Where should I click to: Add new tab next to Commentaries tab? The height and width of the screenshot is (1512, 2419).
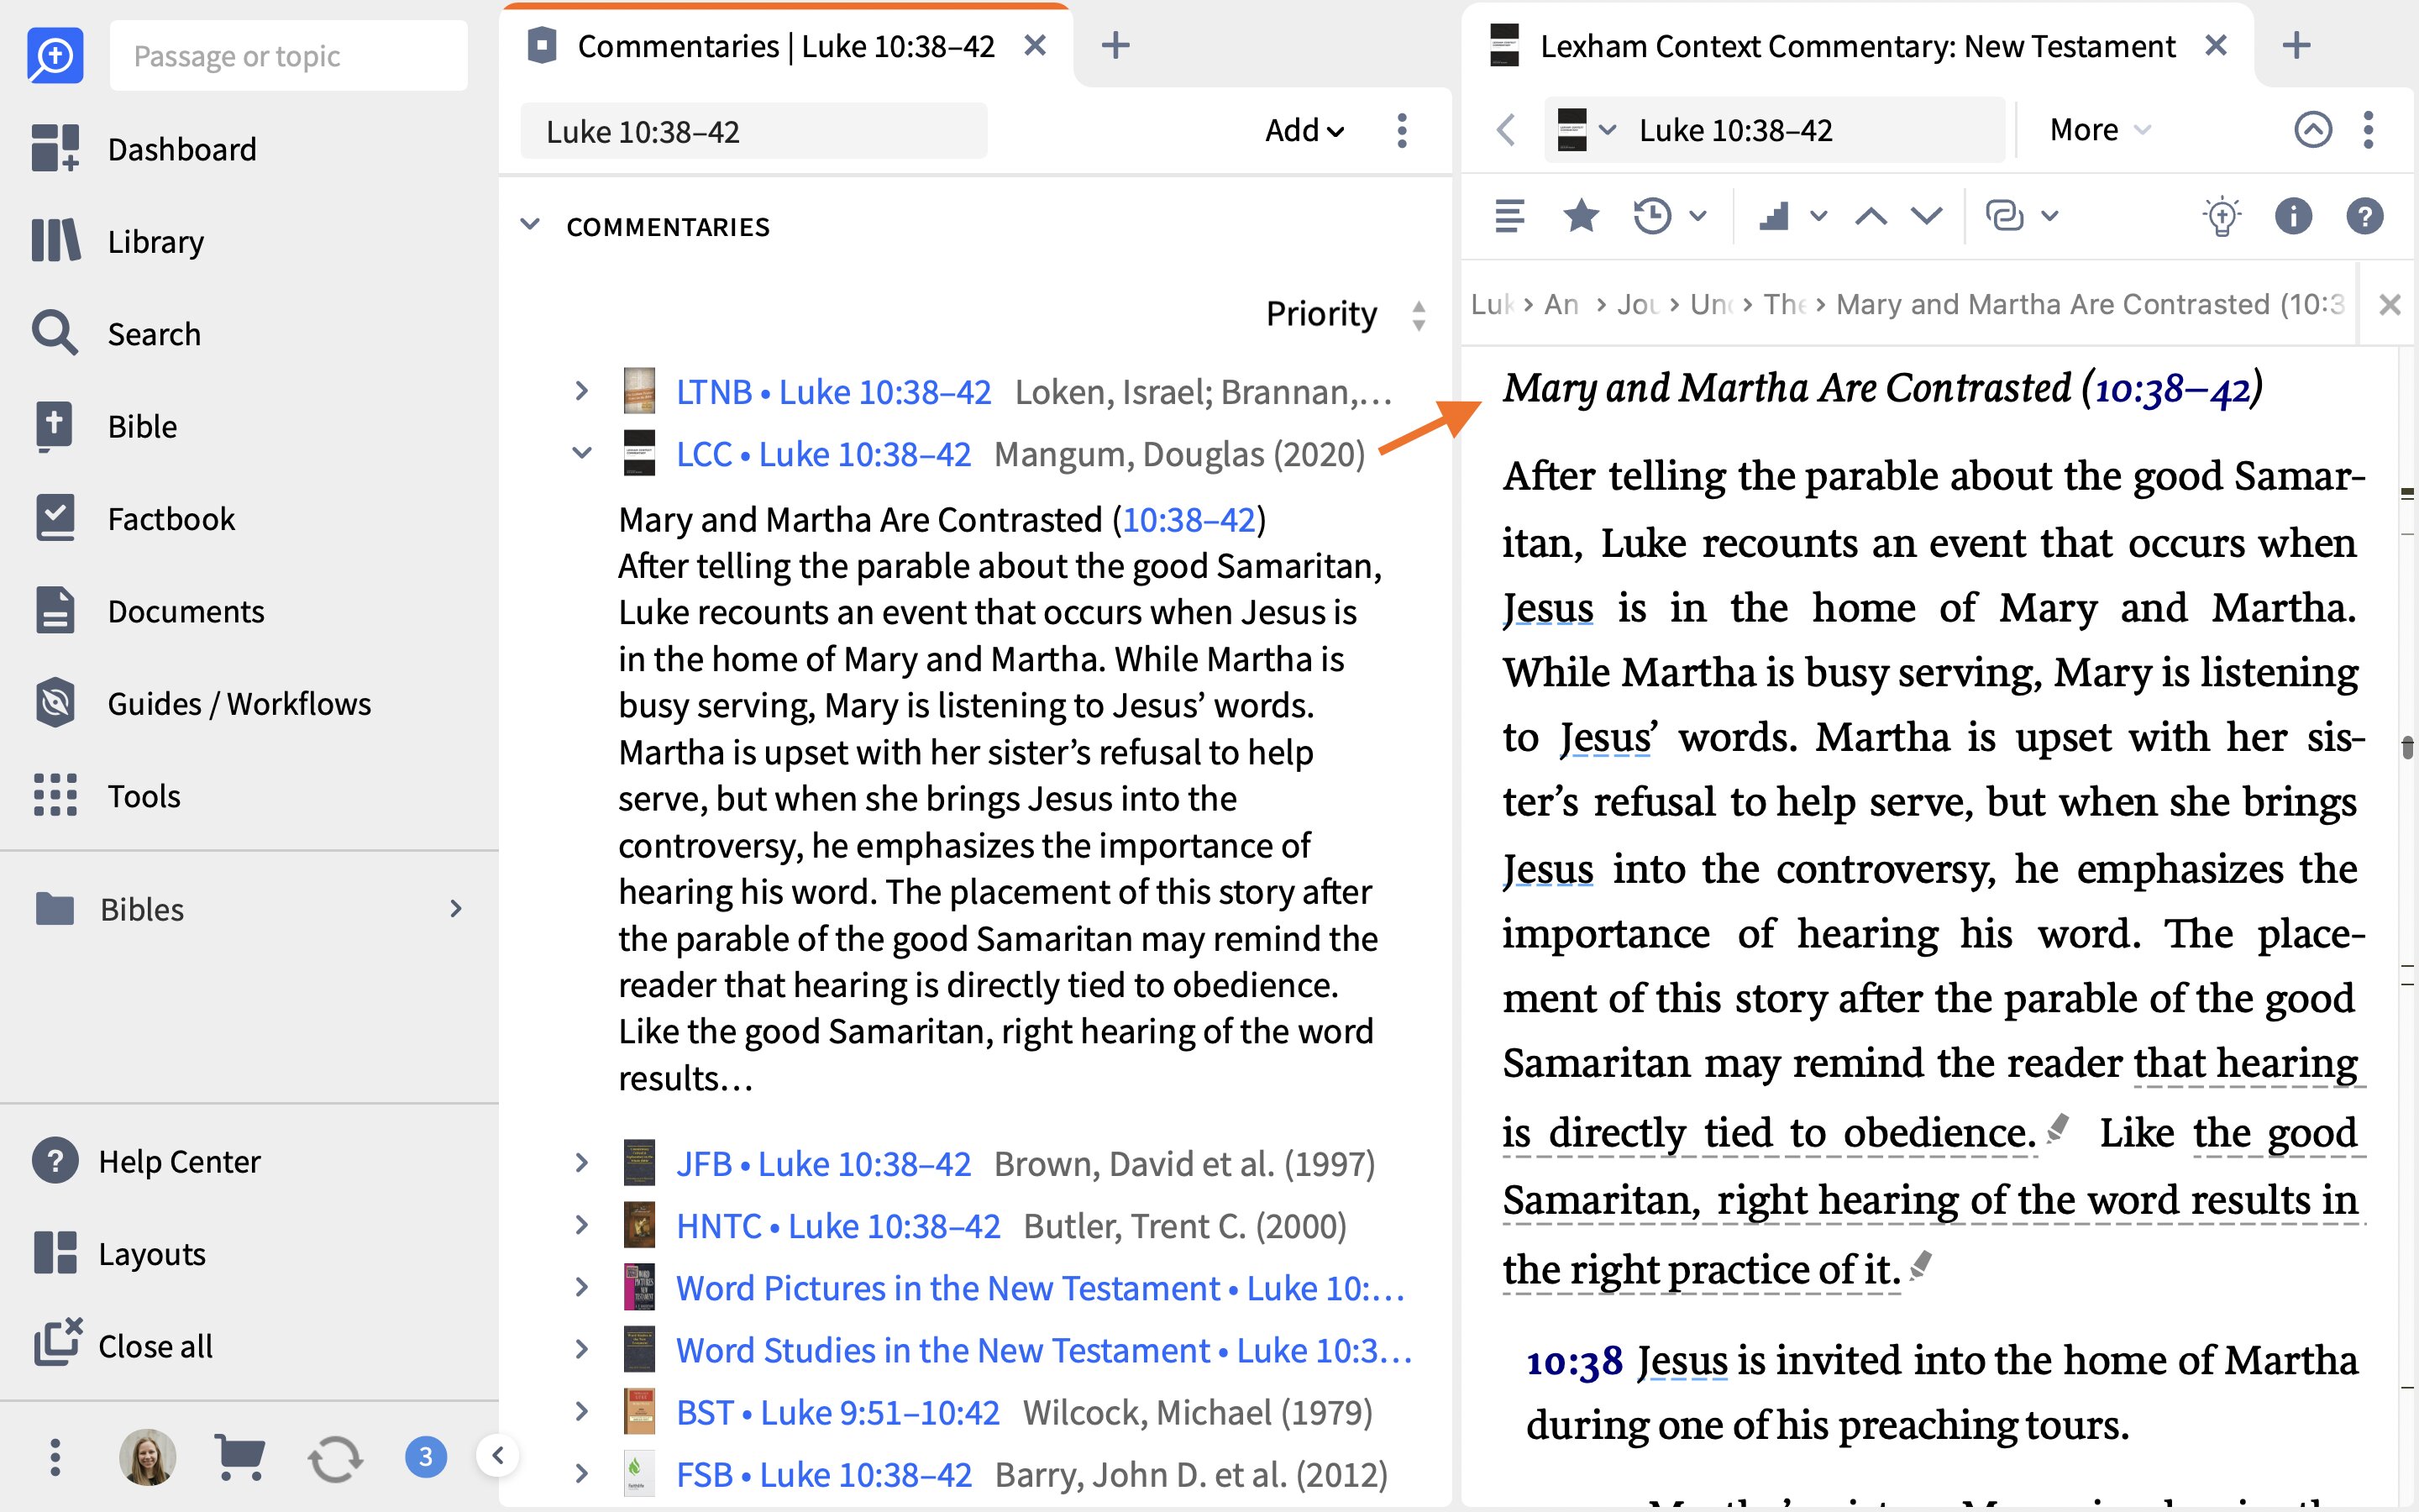1115,45
